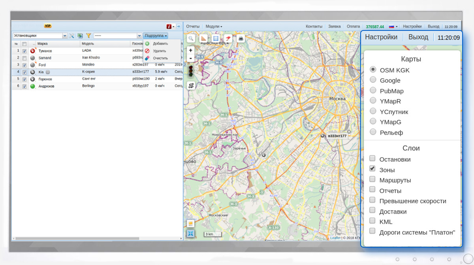This screenshot has width=474, height=265.
Task: Choose Очистить from the Подгруппа menu
Action: click(x=160, y=58)
